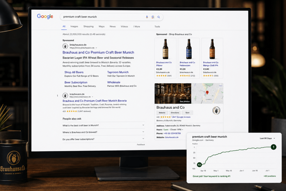Click the green end marker numbered 1 on chart
Image resolution: width=286 pixels, height=191 pixels.
click(273, 147)
